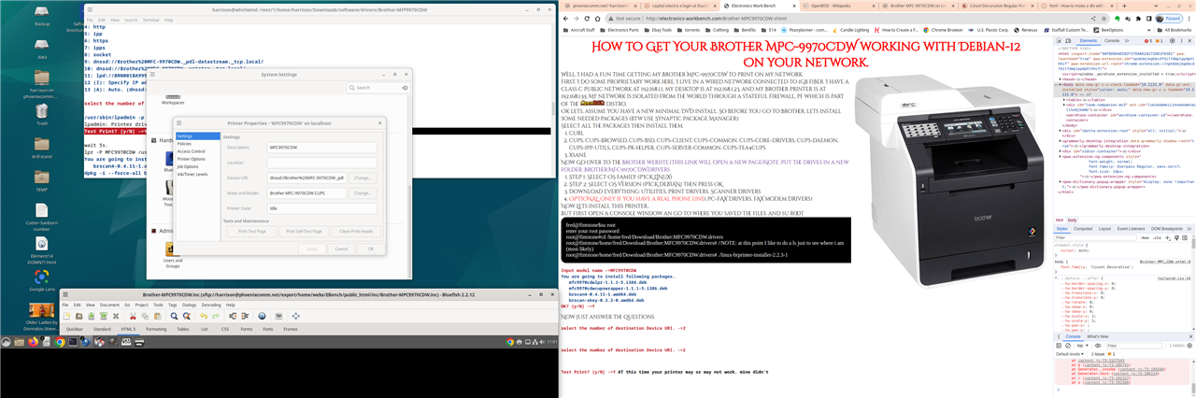Click Chrome back arrow button
Screen dimensions: 1196x398
(565, 19)
